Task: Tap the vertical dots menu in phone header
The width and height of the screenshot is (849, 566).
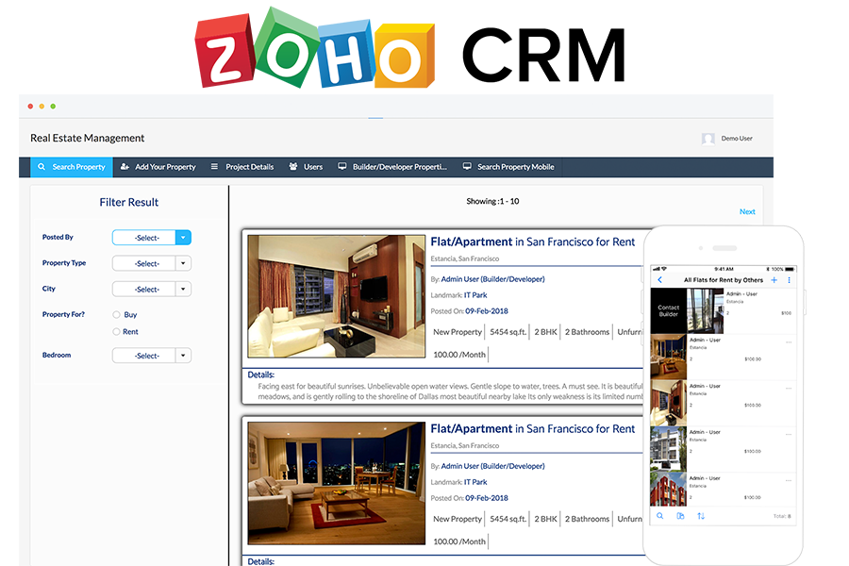Action: [789, 280]
